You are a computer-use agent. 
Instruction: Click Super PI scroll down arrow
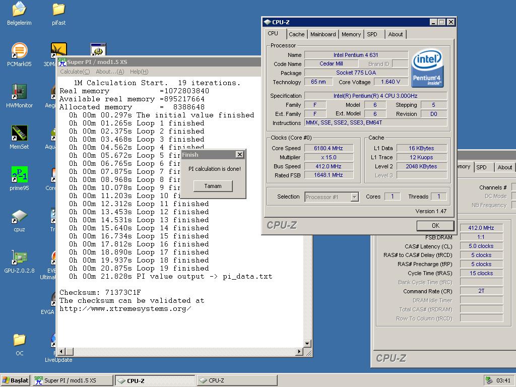(307, 344)
